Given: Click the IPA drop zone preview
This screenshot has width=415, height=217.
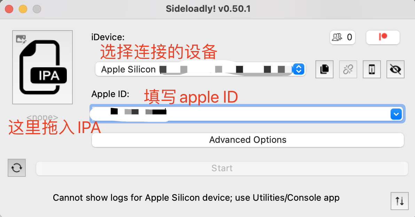Looking at the screenshot, I should click(x=42, y=67).
